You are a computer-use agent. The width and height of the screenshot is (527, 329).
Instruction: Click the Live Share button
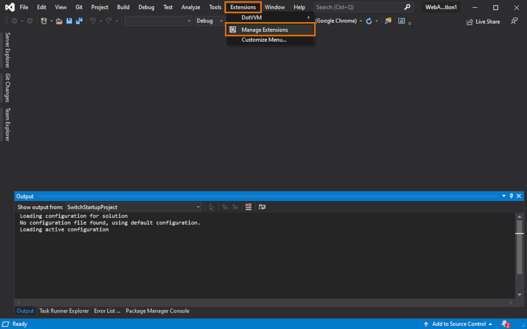pyautogui.click(x=483, y=22)
